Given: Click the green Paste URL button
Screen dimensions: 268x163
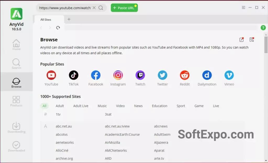Looking at the screenshot, I should pyautogui.click(x=124, y=8).
